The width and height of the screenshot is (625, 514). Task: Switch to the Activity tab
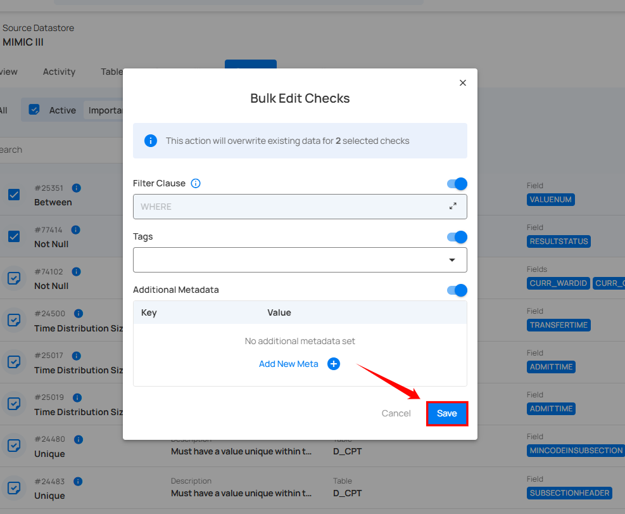click(x=59, y=72)
